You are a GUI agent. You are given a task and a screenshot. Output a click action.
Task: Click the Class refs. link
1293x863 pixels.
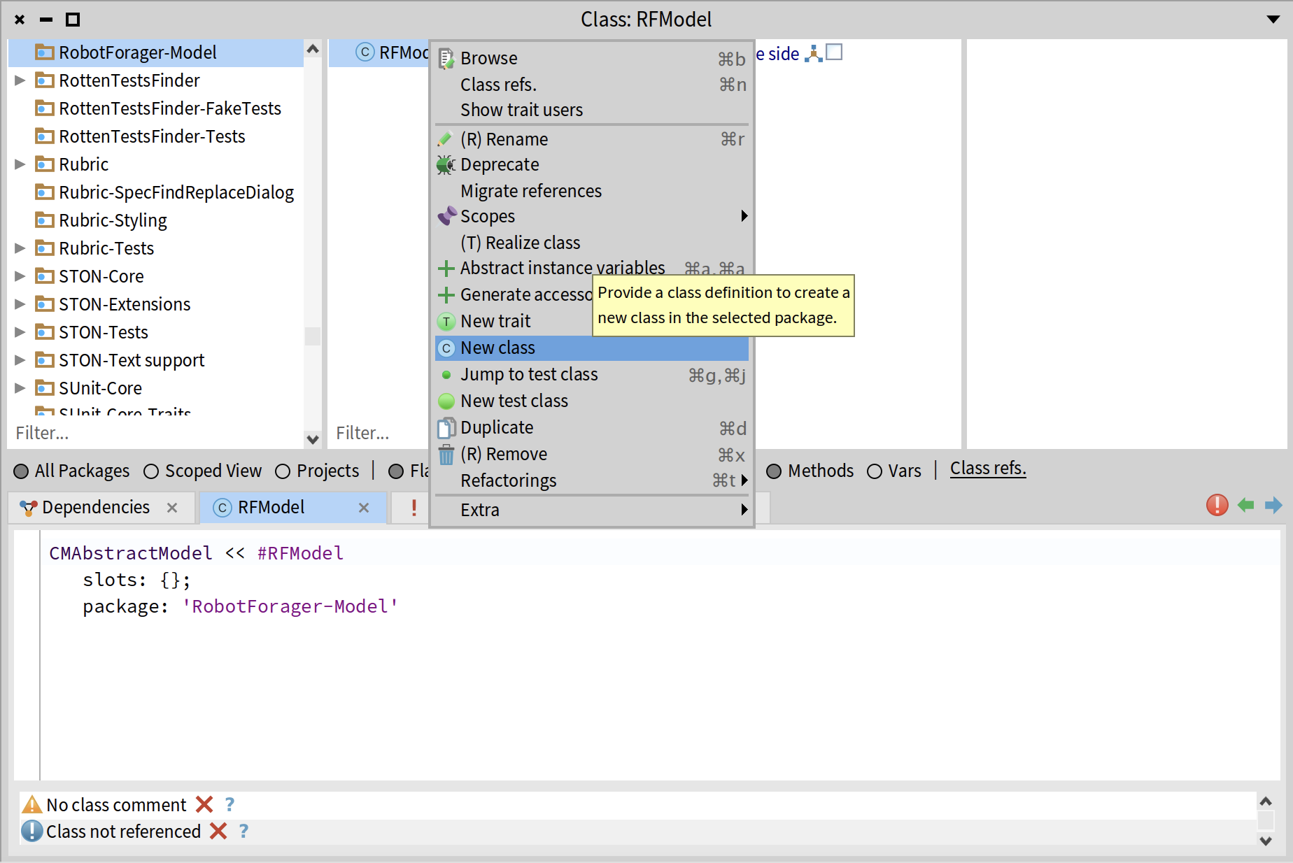(x=987, y=469)
